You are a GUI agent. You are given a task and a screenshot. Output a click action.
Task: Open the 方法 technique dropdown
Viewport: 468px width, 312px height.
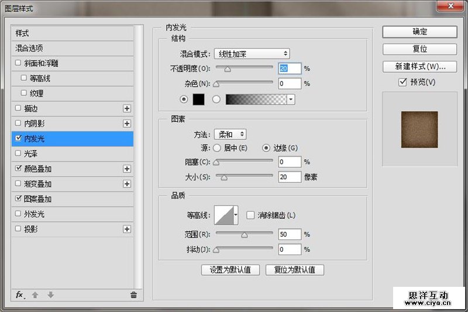pos(230,135)
